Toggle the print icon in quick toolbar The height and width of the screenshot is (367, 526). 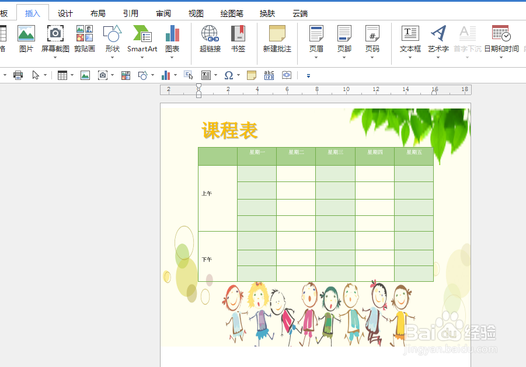18,75
